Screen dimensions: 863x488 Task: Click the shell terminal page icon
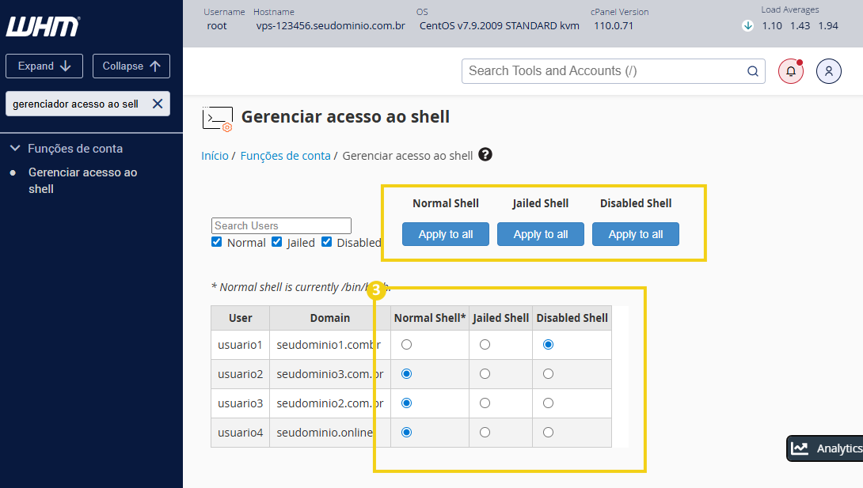click(x=218, y=119)
